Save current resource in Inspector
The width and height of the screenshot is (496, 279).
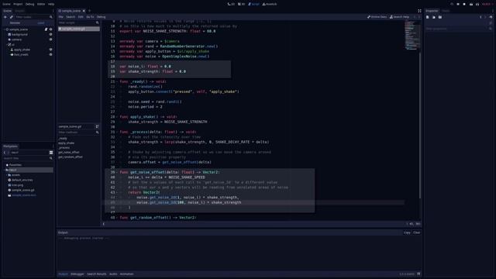coord(440,17)
